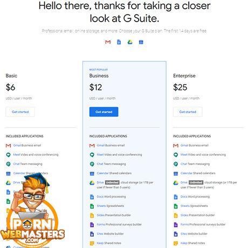Click the Meet icon in Basic plan
248x248 pixels.
tap(8, 155)
